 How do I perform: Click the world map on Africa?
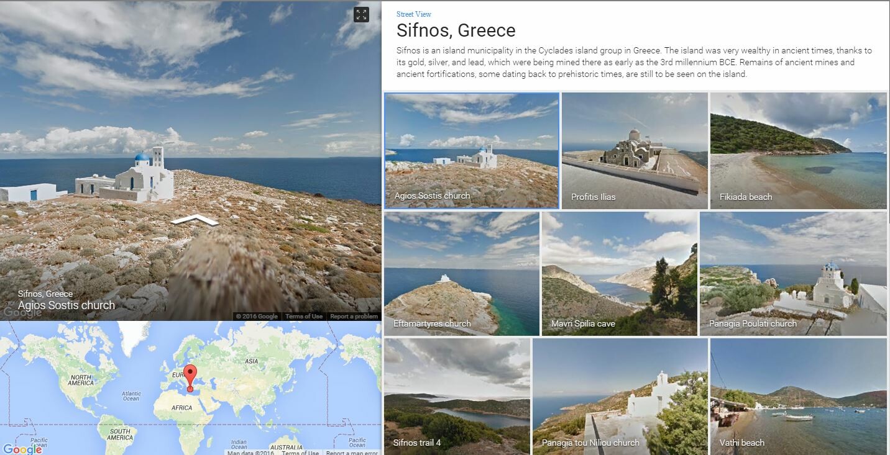pos(181,408)
